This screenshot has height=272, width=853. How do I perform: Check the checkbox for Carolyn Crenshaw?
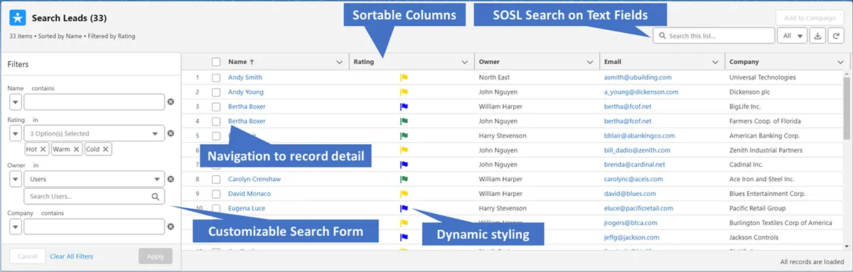point(216,180)
